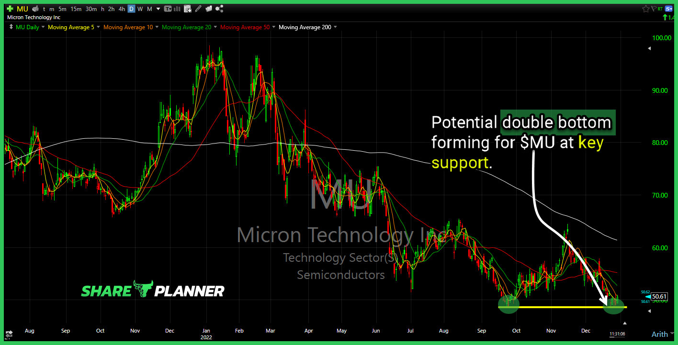
Task: Click the MU ticker symbol field
Action: pyautogui.click(x=22, y=9)
